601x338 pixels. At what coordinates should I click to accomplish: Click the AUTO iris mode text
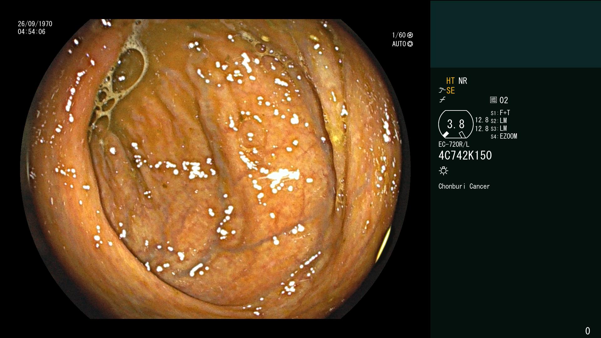pos(399,44)
